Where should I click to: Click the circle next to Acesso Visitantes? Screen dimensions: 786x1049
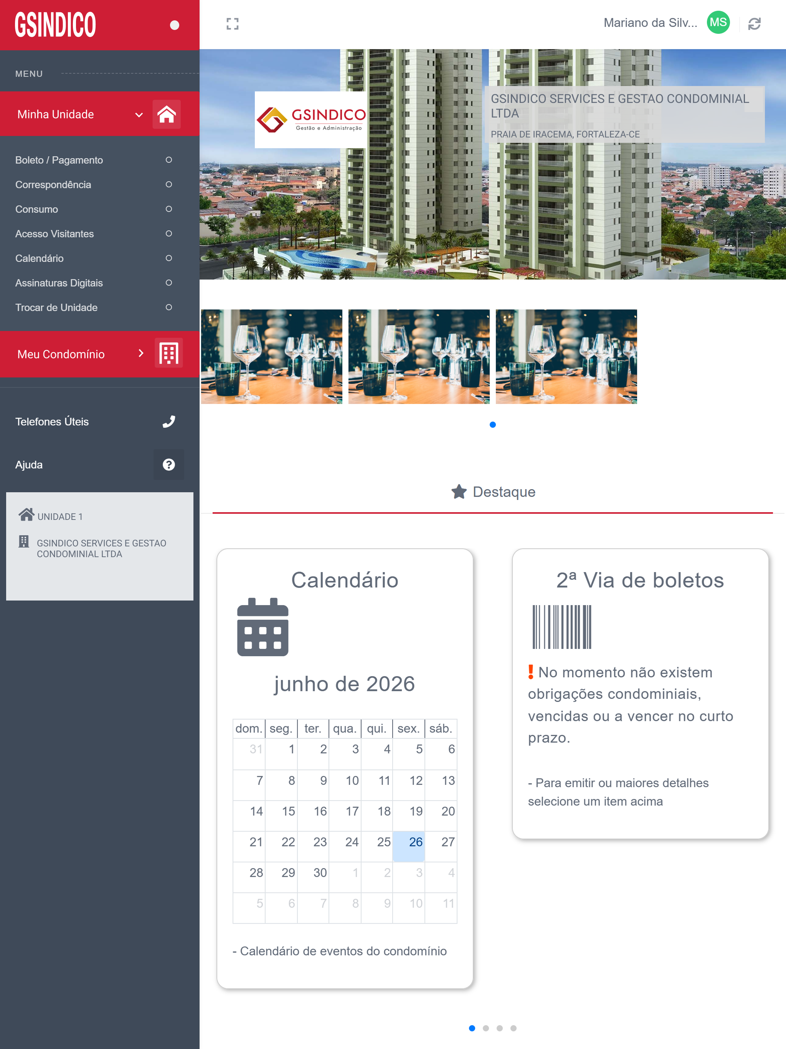pos(169,234)
